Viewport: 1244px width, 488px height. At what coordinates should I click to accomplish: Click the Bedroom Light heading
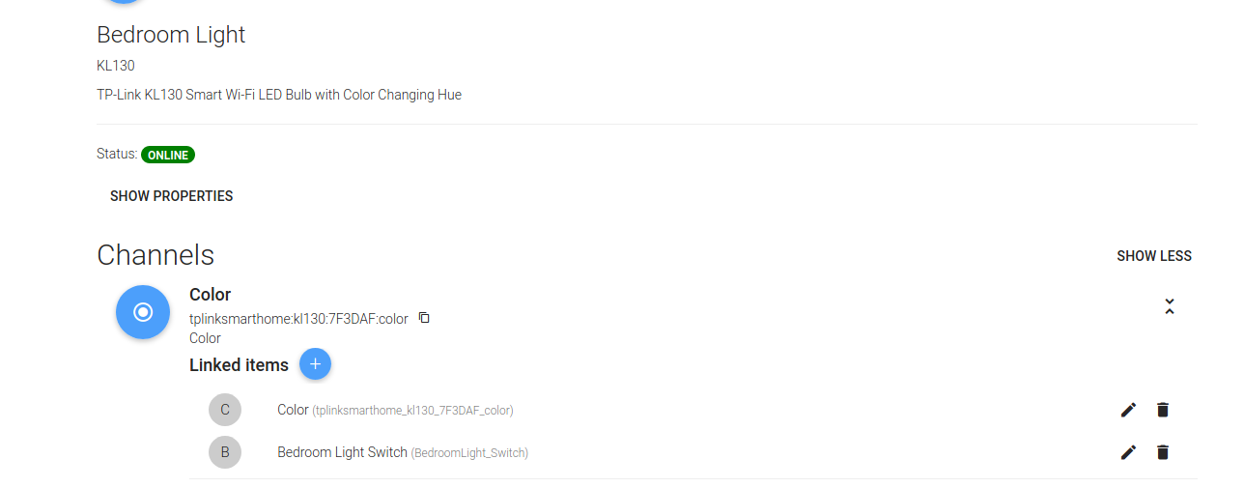(171, 35)
